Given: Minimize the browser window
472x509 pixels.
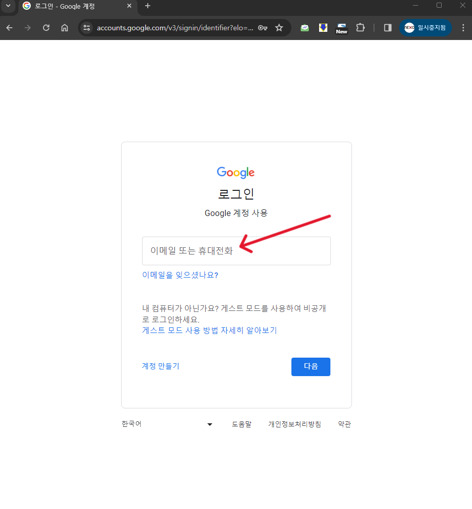Looking at the screenshot, I should pyautogui.click(x=416, y=6).
